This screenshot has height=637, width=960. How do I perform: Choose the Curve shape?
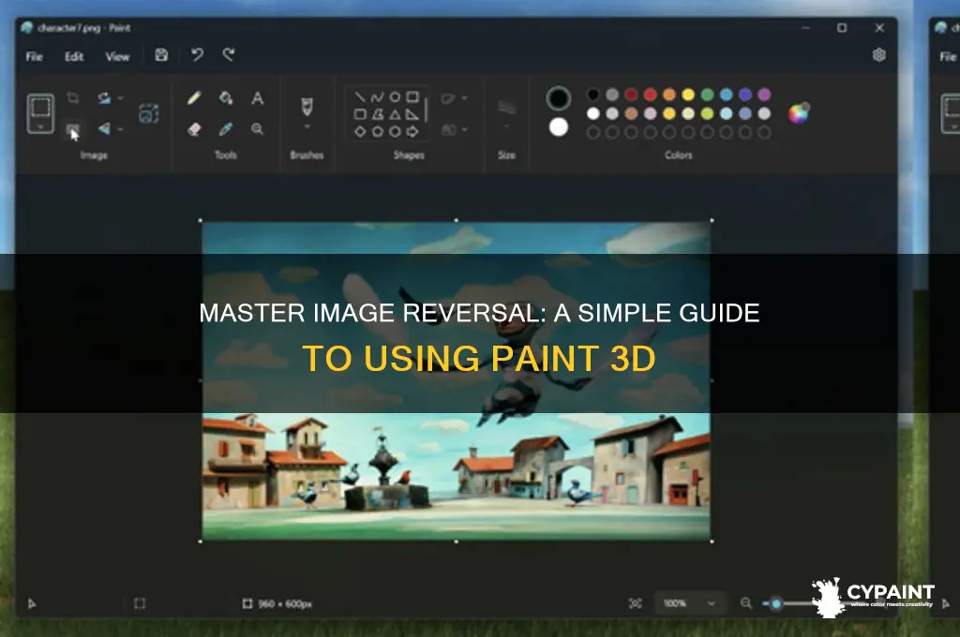click(377, 96)
